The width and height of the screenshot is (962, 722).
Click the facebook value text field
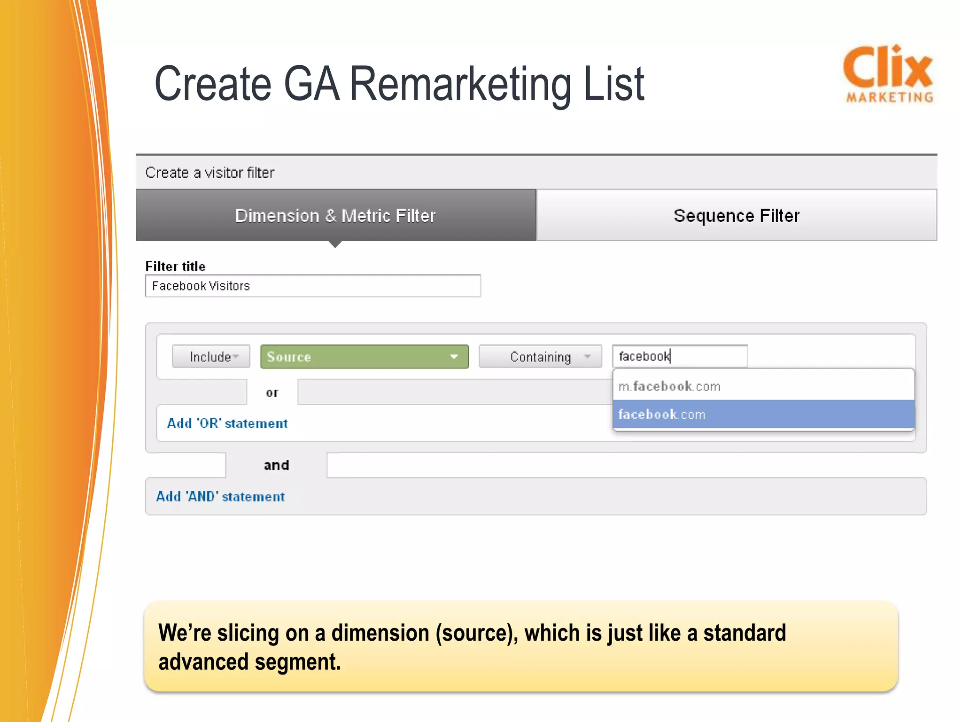click(x=680, y=356)
